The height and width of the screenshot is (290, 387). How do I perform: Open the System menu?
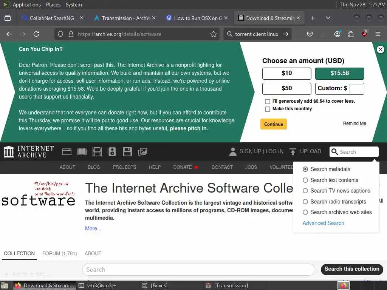(74, 5)
